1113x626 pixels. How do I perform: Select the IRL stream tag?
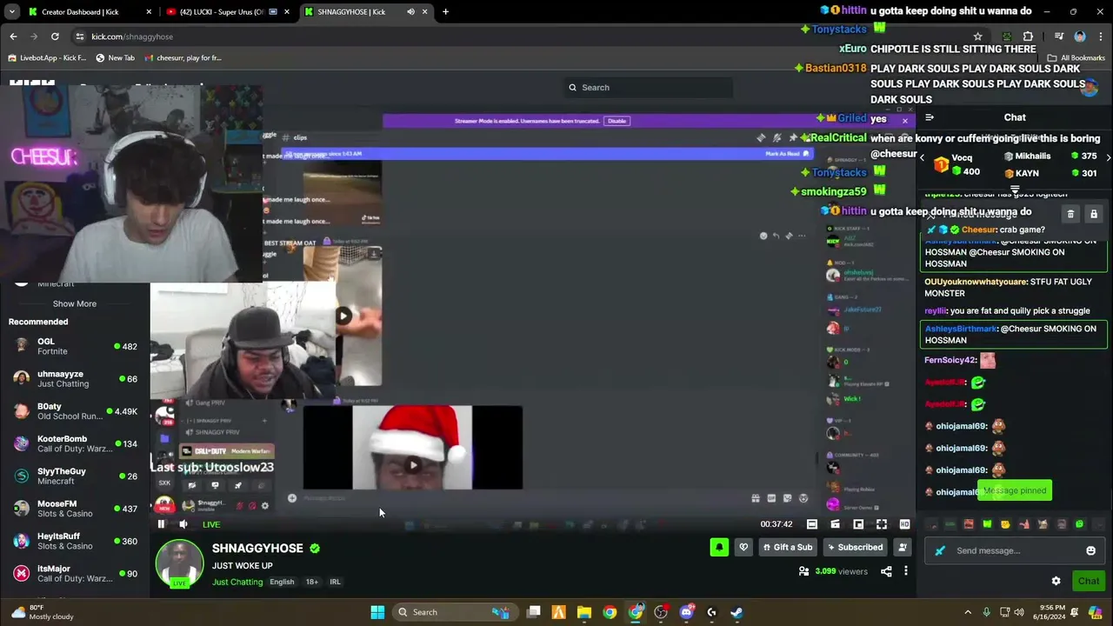(335, 582)
